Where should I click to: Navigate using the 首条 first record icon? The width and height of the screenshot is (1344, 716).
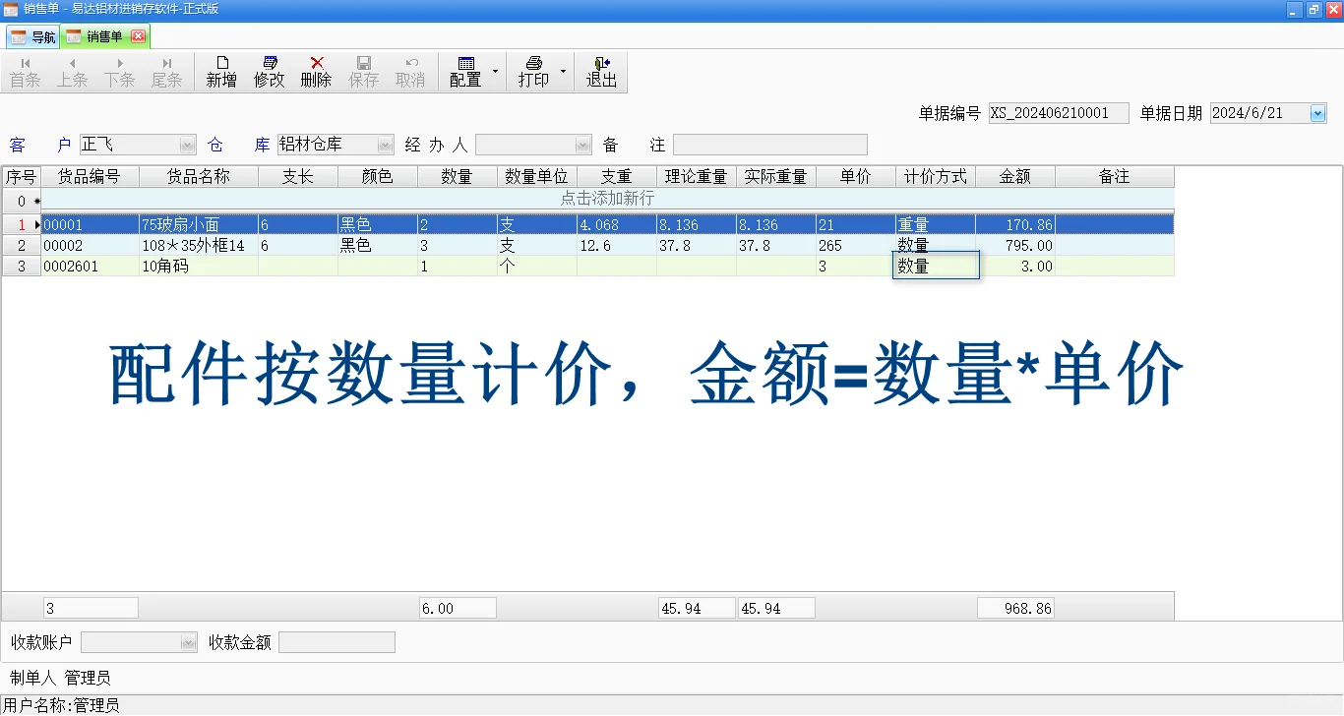25,71
